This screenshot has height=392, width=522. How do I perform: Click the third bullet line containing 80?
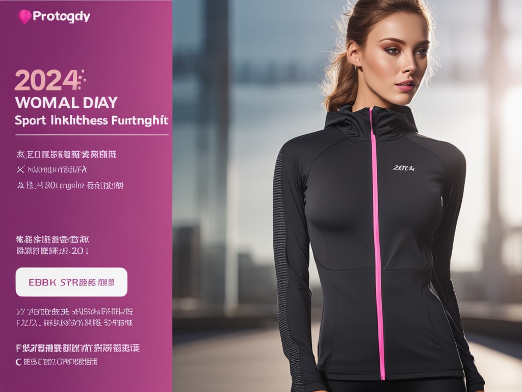coord(70,185)
